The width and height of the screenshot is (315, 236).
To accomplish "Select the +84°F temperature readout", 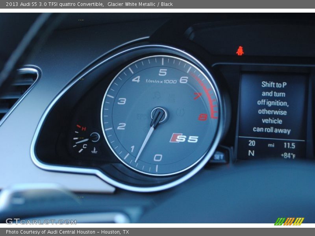I will pos(287,155).
